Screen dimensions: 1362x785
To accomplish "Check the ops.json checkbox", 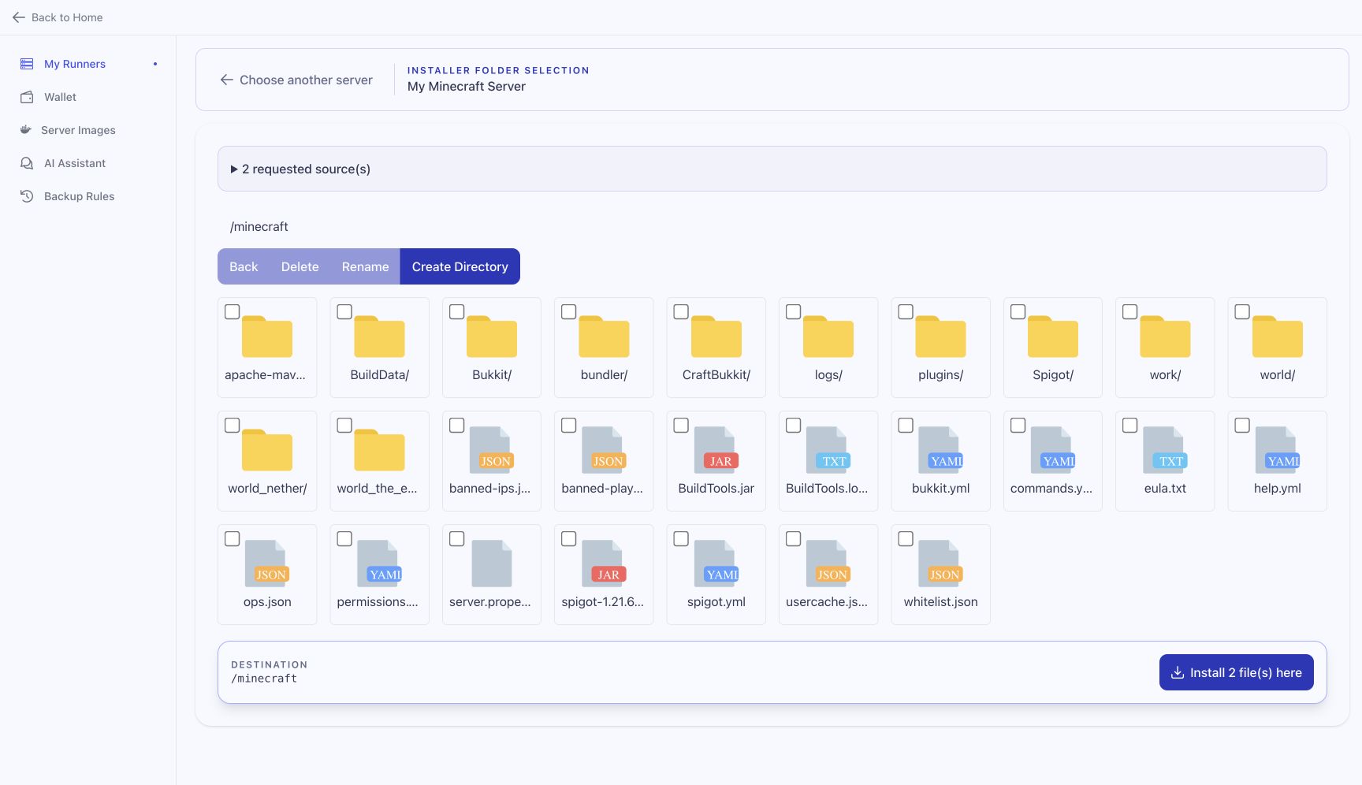I will point(232,539).
